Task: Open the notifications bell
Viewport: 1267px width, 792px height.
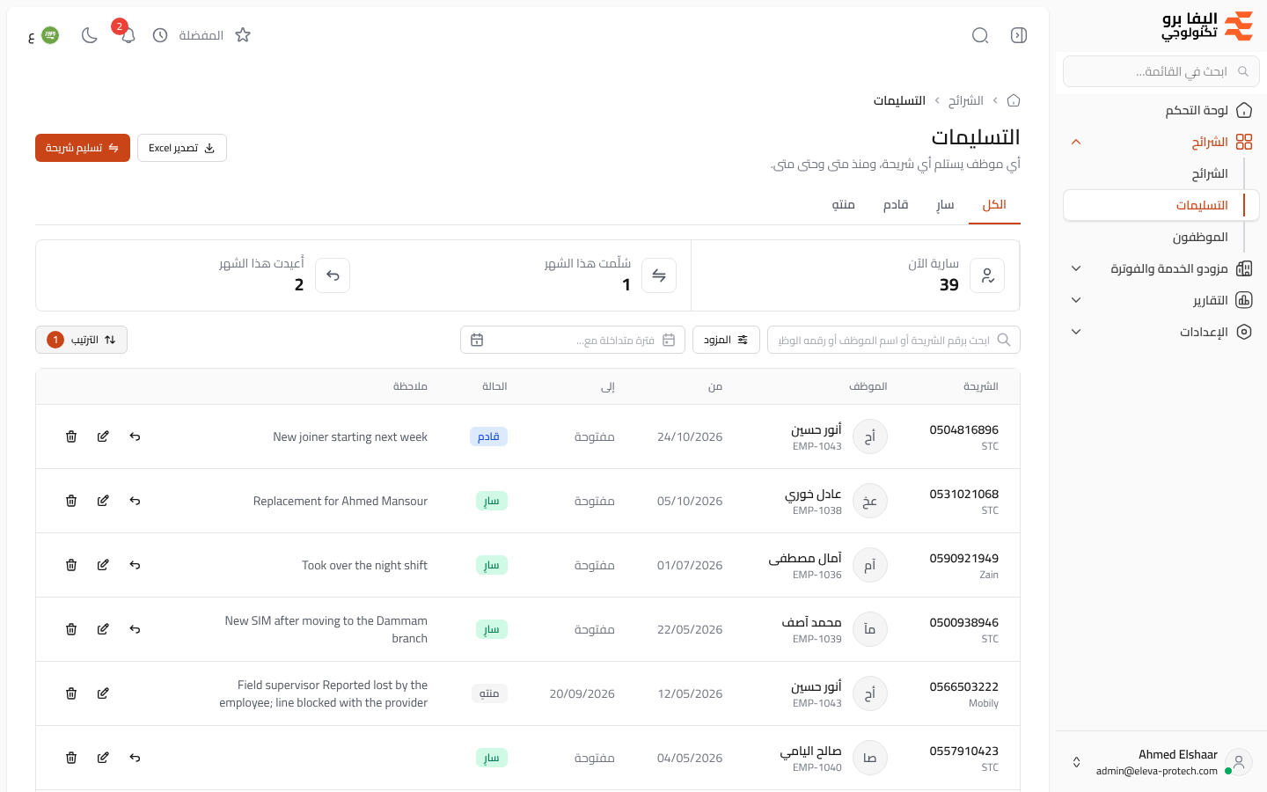Action: click(x=128, y=35)
